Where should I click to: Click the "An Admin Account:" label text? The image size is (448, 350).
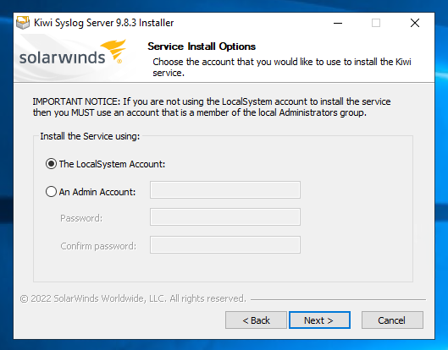point(97,192)
